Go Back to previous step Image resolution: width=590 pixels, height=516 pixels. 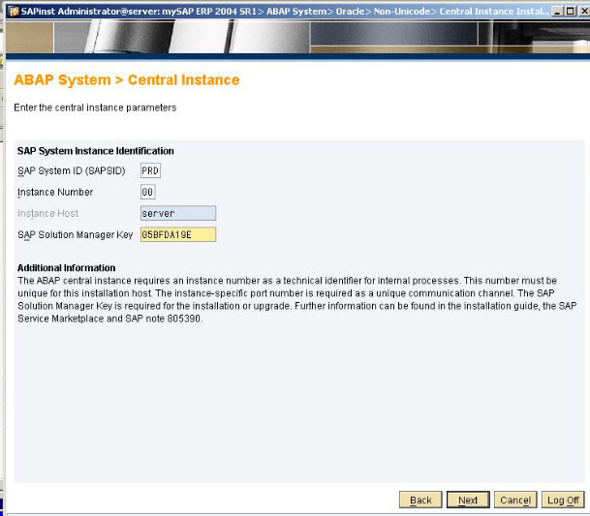(420, 500)
